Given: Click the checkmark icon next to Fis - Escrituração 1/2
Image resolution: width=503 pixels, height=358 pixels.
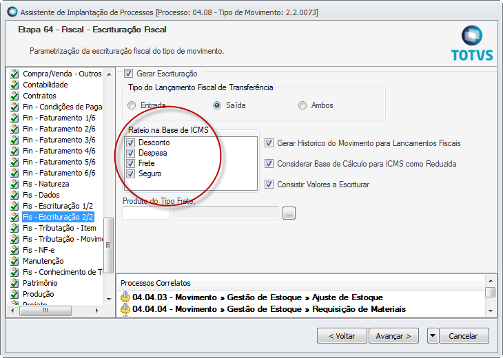Looking at the screenshot, I should point(14,206).
